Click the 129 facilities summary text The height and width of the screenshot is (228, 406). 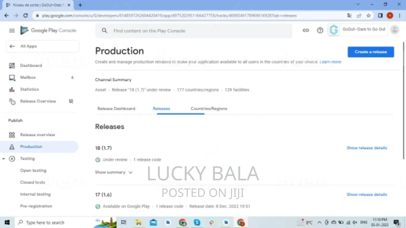[237, 90]
